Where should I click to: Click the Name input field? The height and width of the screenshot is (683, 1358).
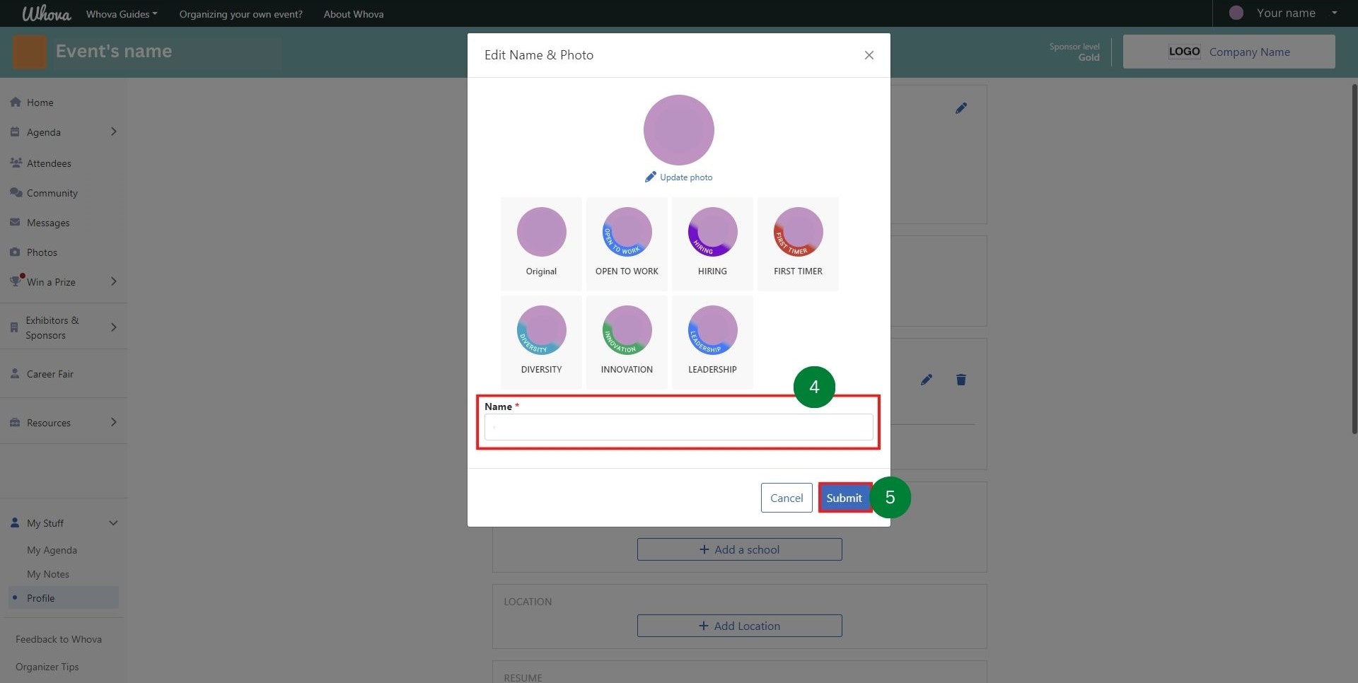coord(678,427)
